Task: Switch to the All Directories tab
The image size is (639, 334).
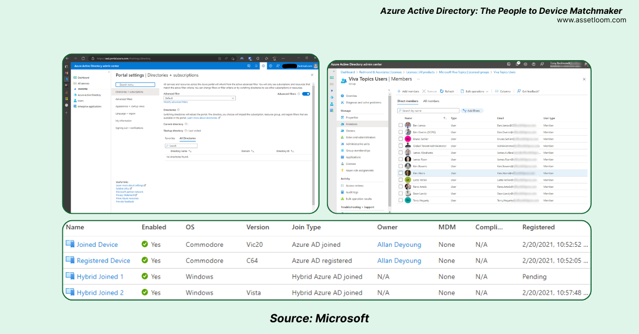Action: [x=187, y=138]
